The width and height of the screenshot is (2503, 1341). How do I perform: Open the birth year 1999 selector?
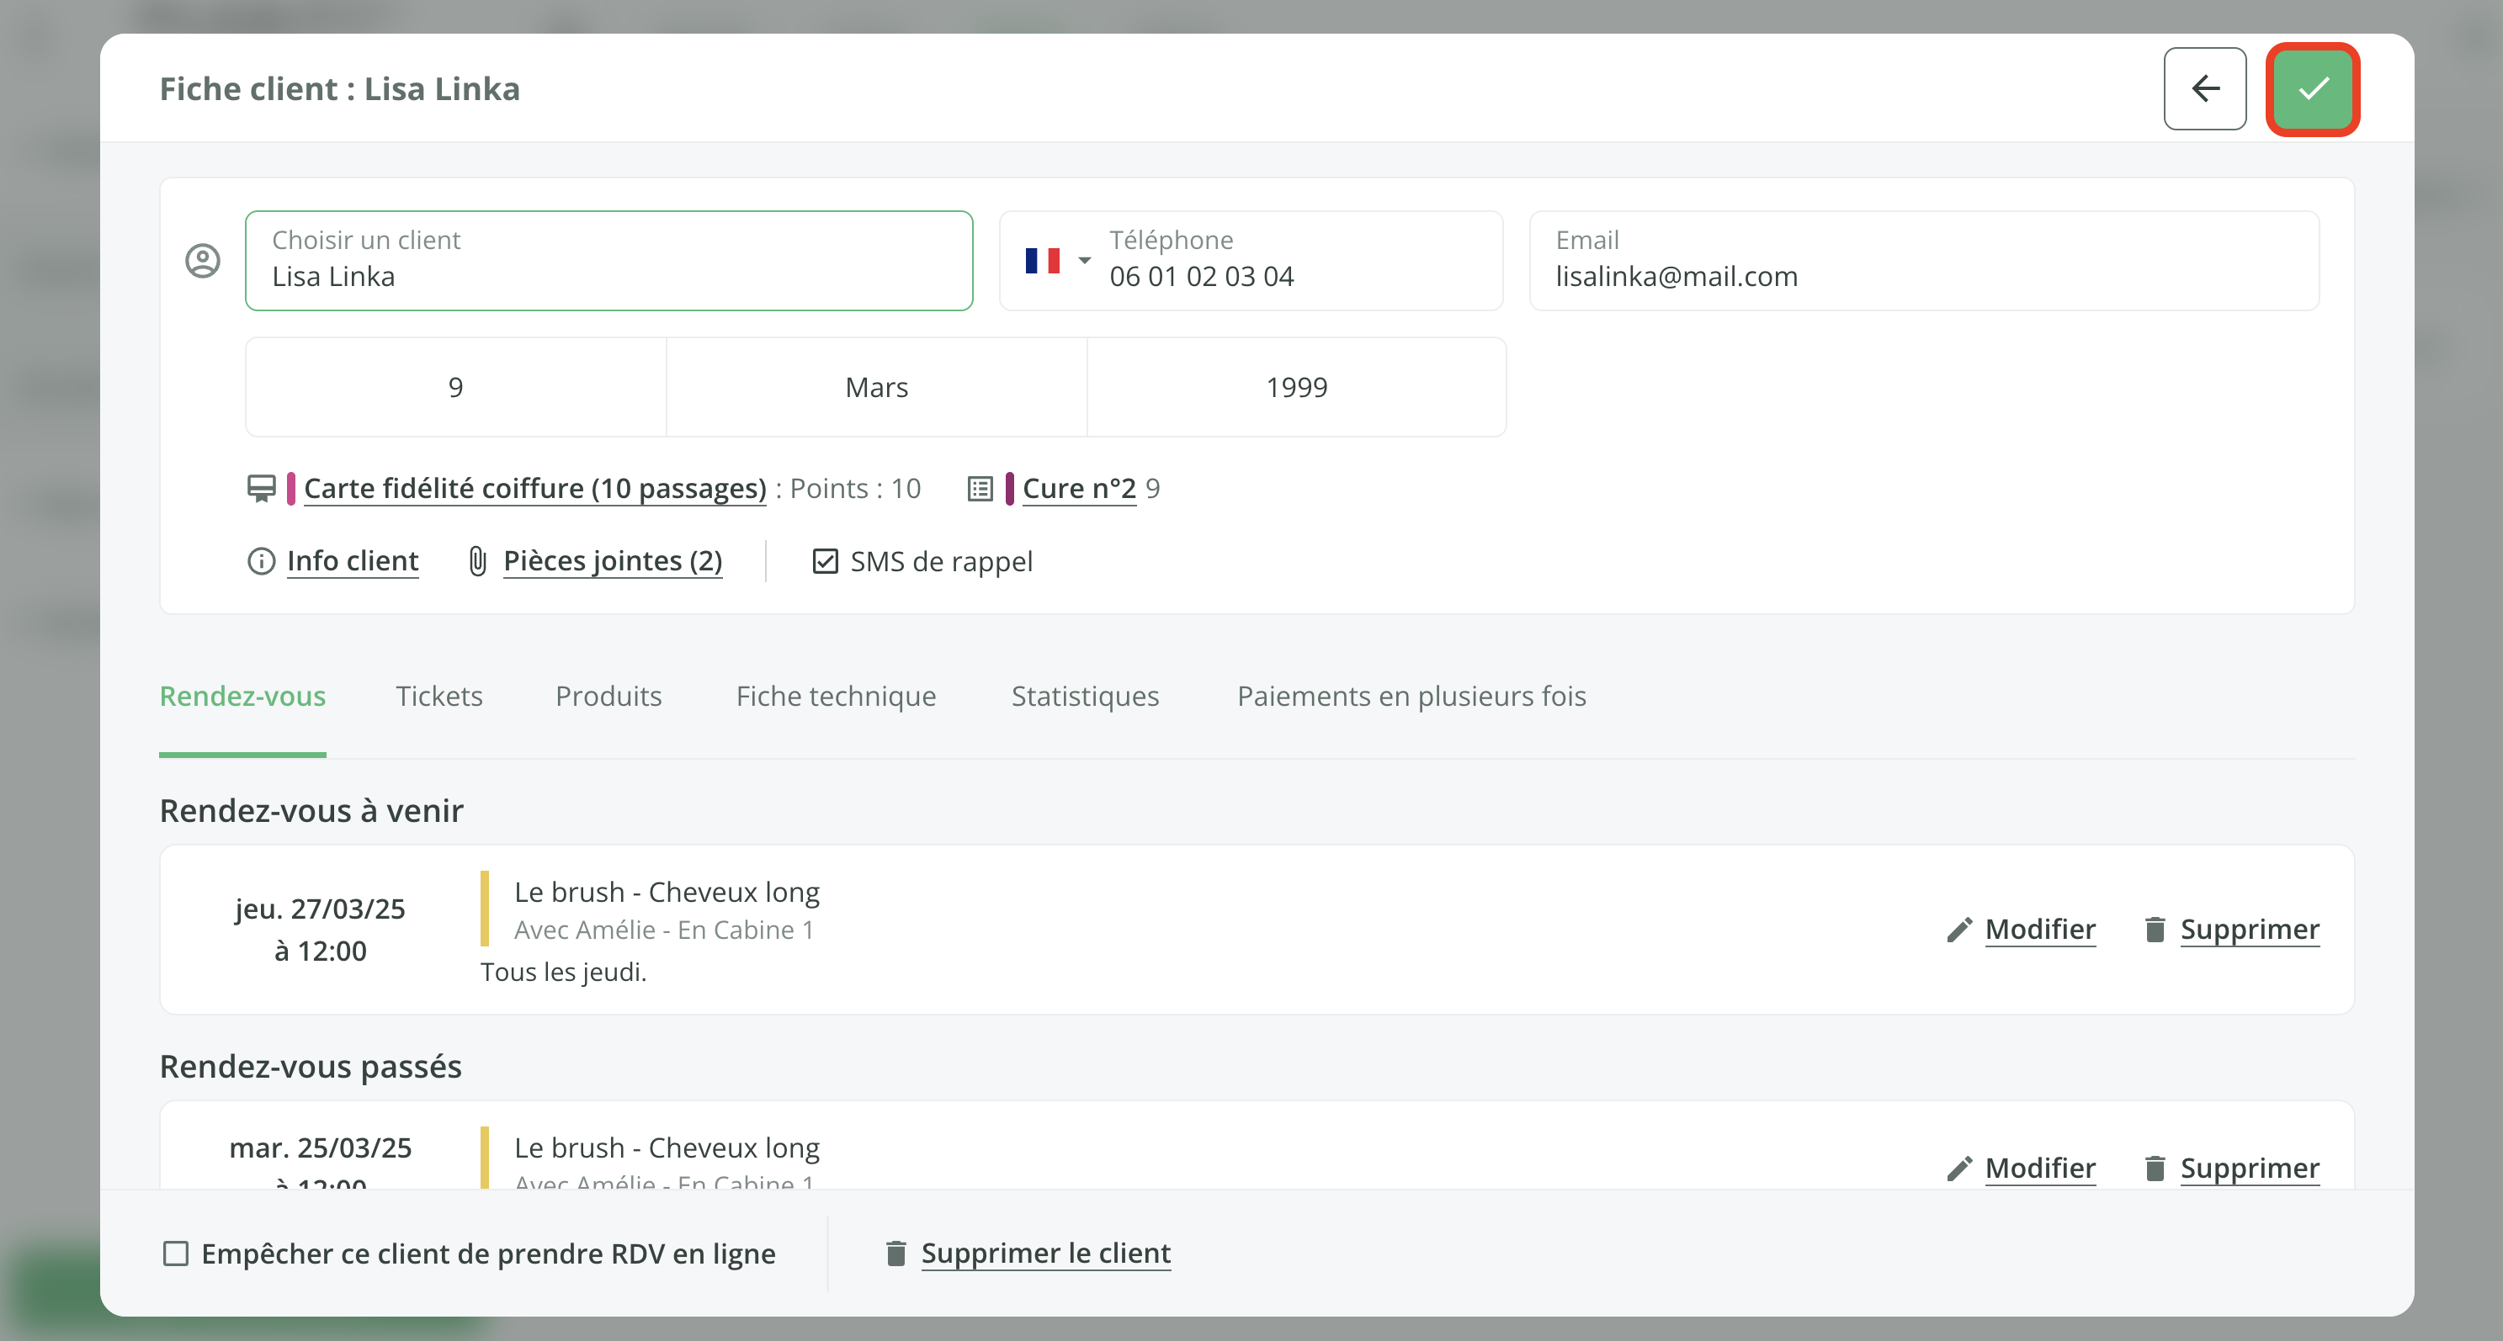(1295, 388)
